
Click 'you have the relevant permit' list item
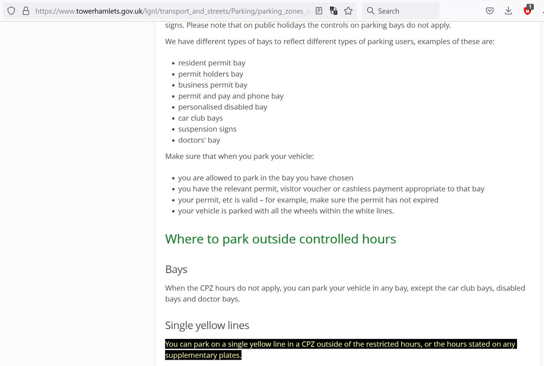(331, 189)
